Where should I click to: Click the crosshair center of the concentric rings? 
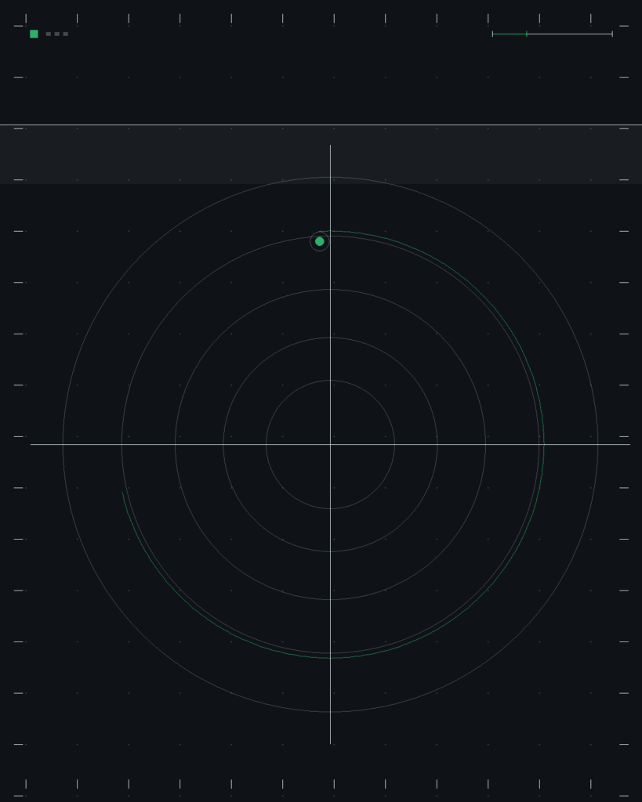(330, 445)
